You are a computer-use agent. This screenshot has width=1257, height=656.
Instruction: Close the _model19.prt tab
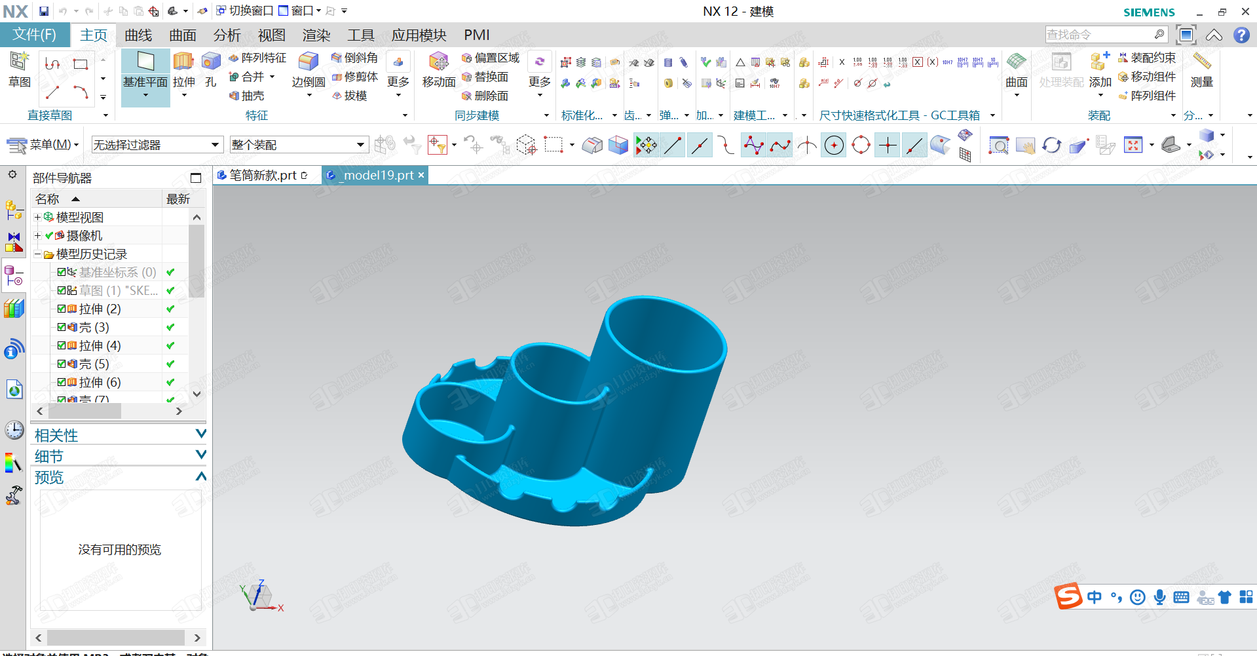click(x=421, y=175)
